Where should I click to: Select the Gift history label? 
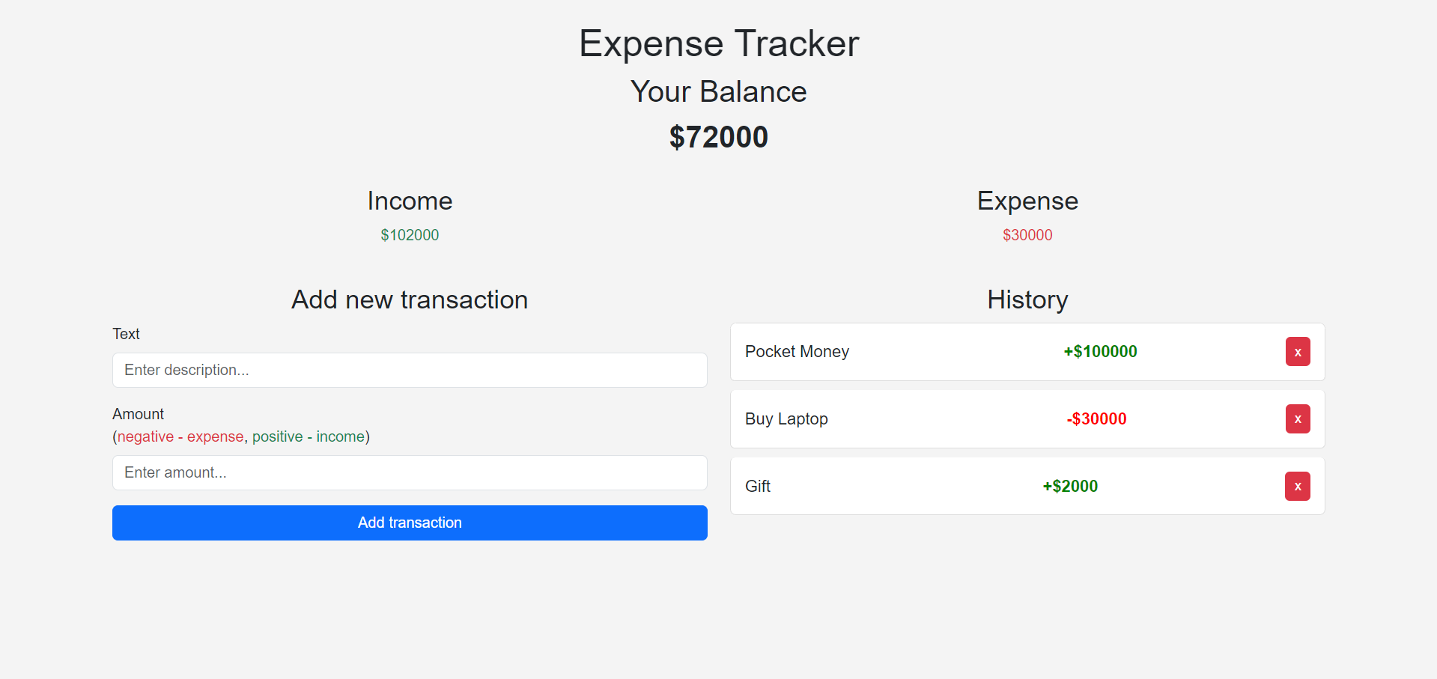click(x=758, y=487)
